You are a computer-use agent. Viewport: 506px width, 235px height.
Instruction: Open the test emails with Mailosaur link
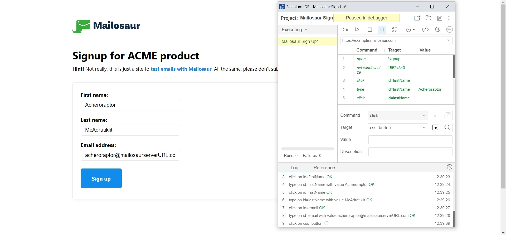coord(181,69)
